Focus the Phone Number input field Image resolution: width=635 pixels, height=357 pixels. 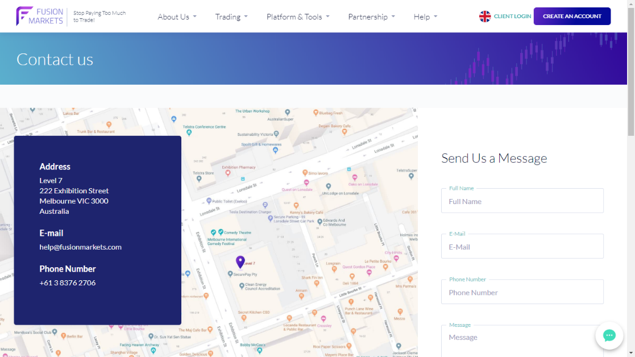coord(522,292)
